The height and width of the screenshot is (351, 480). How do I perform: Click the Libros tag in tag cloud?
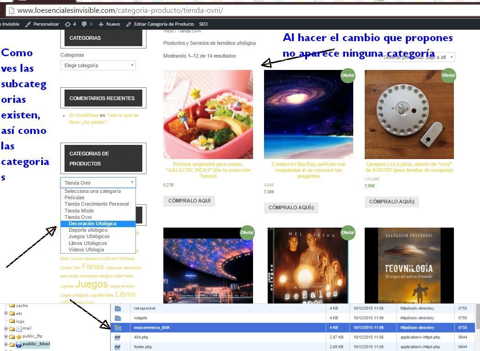tap(125, 294)
